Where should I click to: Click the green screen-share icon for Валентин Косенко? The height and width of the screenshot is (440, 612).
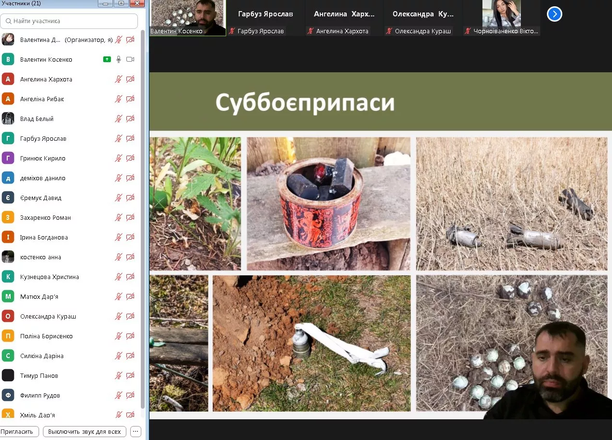pyautogui.click(x=107, y=59)
